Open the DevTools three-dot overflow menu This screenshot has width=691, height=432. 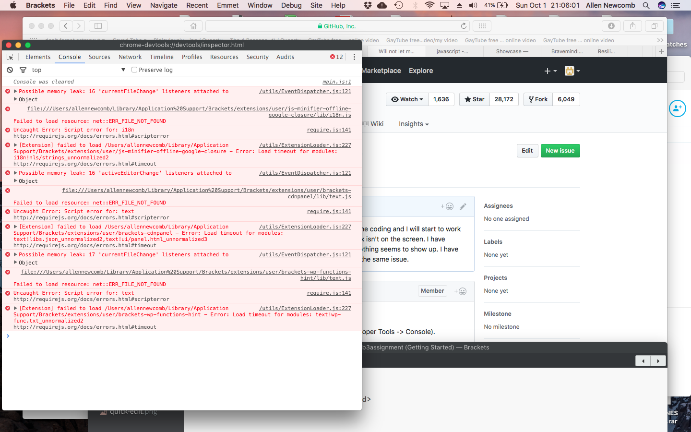click(354, 57)
